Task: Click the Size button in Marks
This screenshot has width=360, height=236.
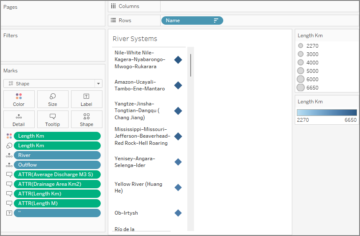Action: pos(53,99)
